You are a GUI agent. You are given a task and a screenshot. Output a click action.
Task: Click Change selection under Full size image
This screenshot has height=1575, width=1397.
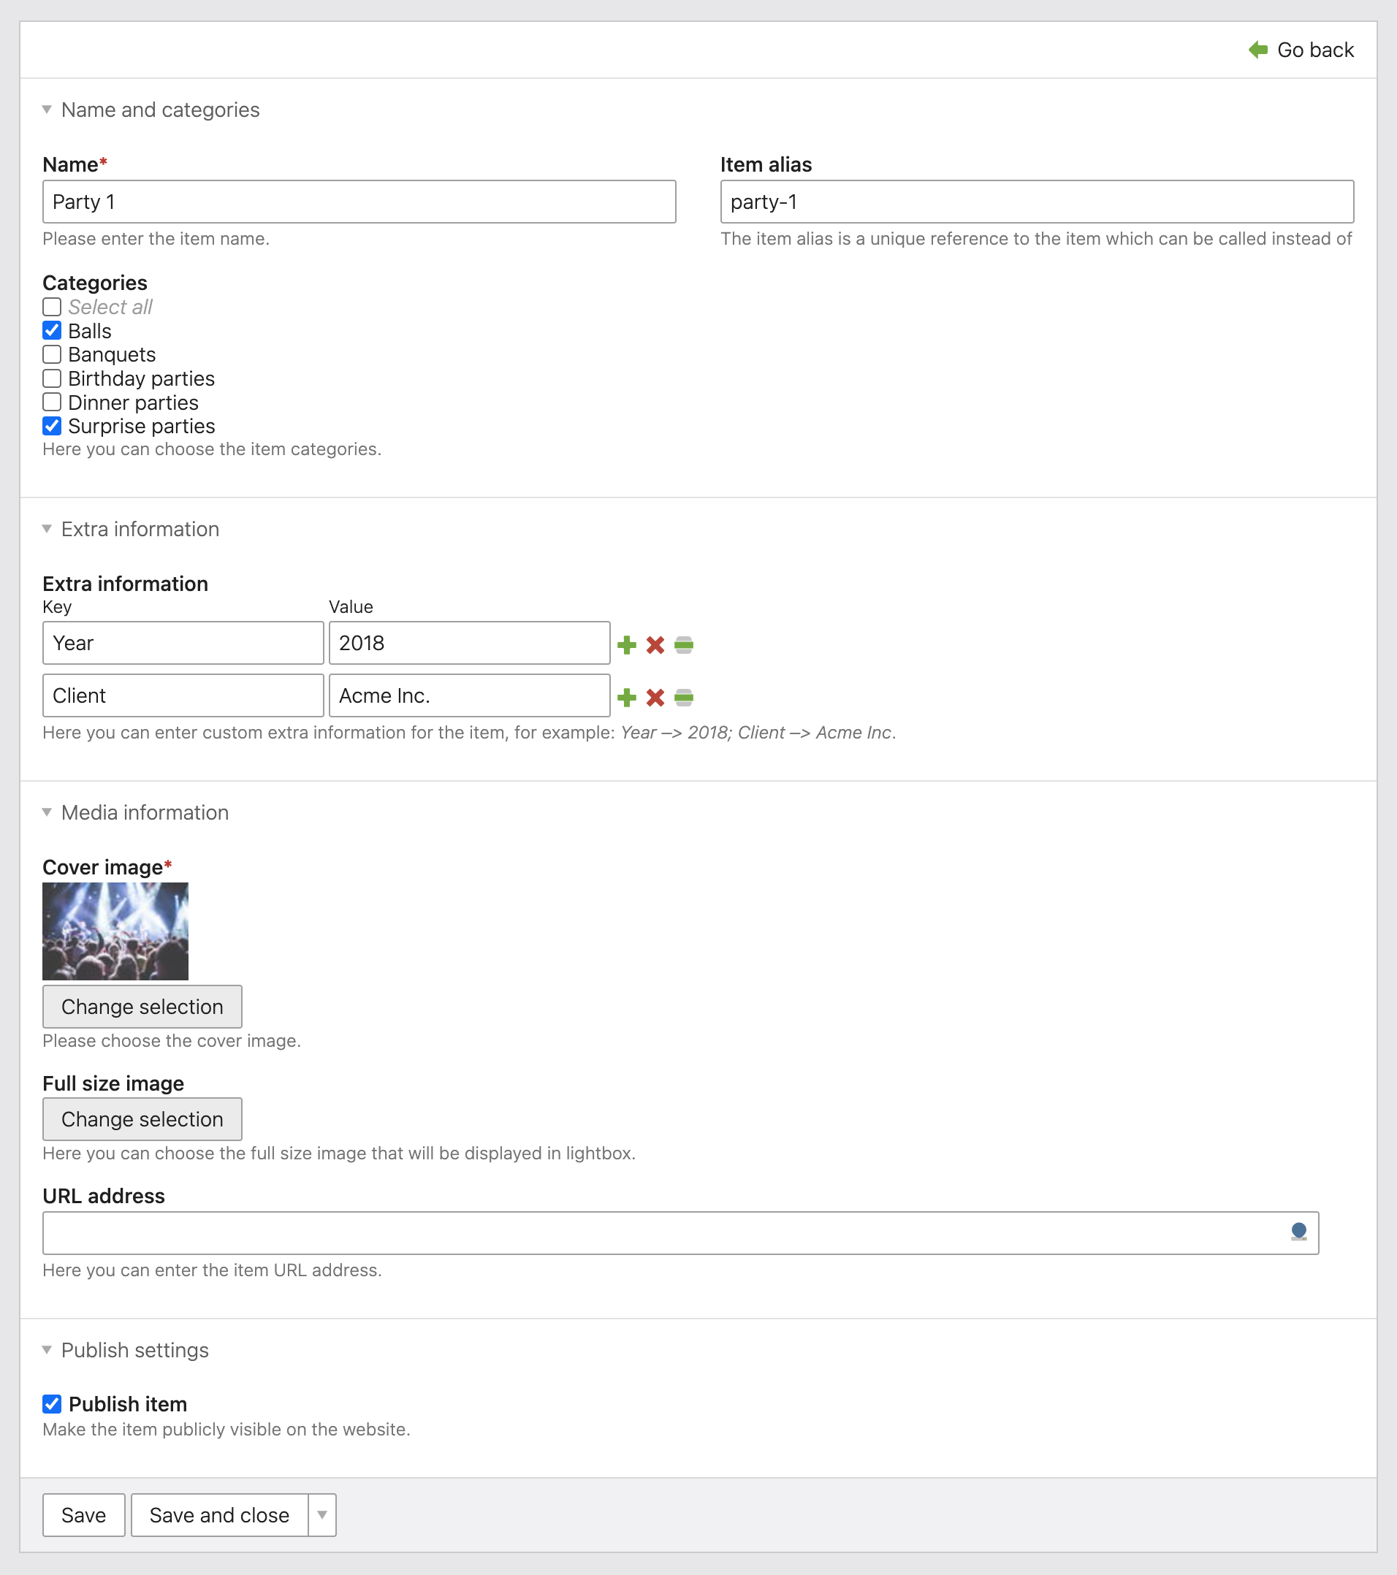[142, 1119]
